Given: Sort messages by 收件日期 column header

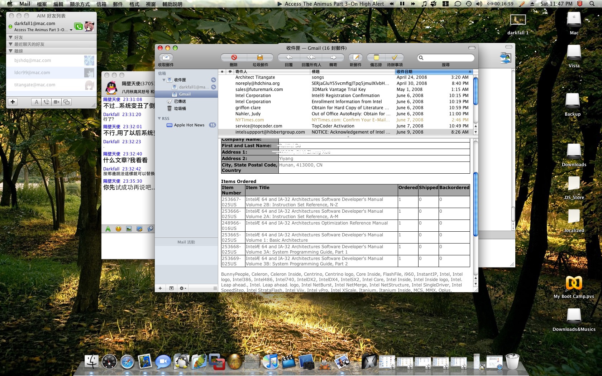Looking at the screenshot, I should 434,72.
